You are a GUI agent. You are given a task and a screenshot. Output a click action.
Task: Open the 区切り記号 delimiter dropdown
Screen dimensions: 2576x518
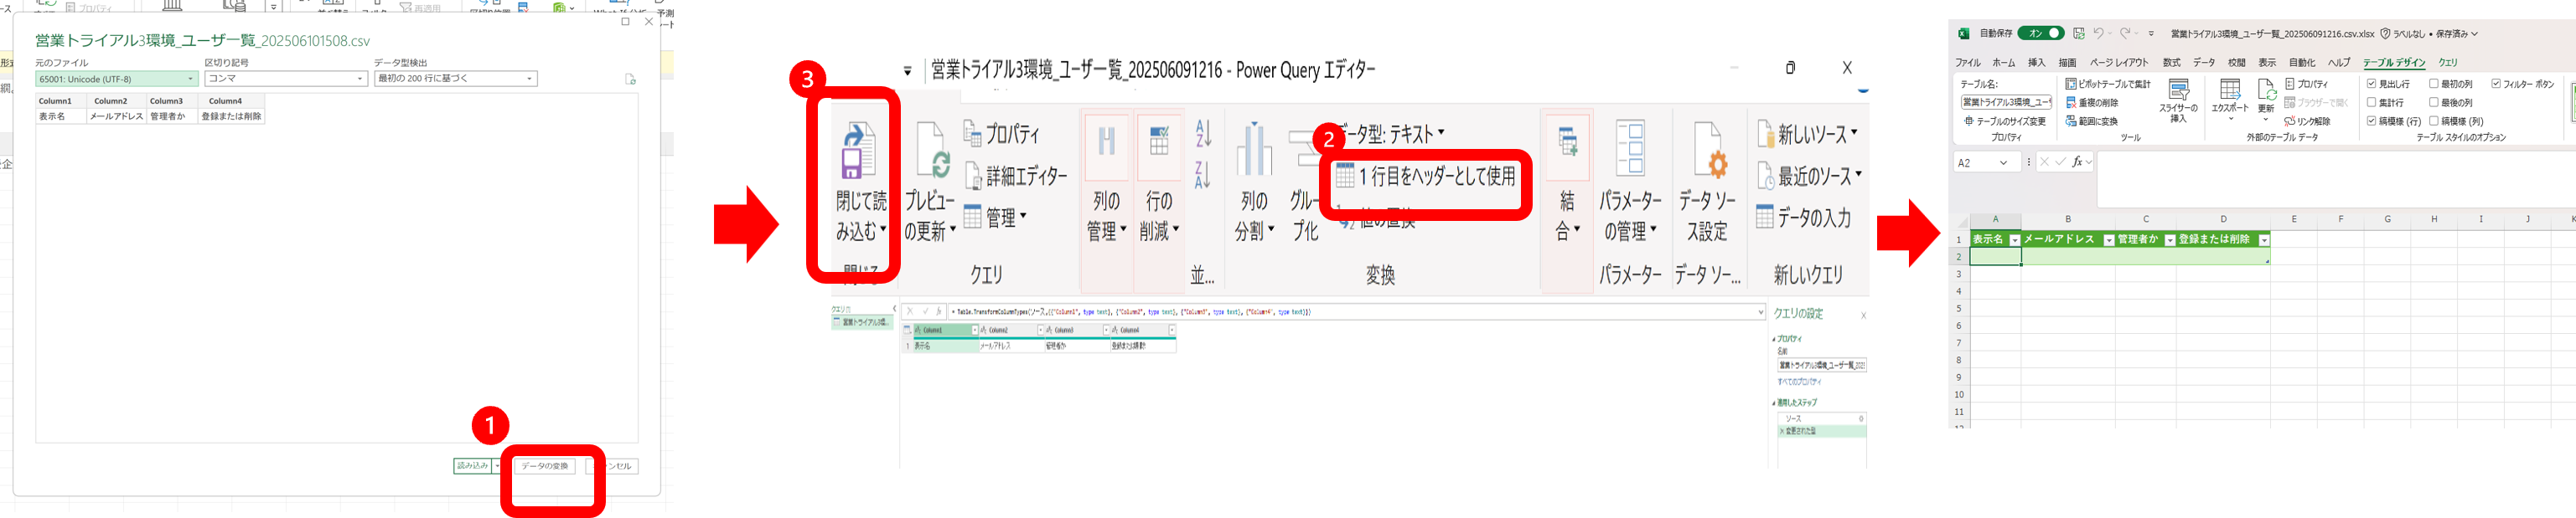click(x=286, y=79)
